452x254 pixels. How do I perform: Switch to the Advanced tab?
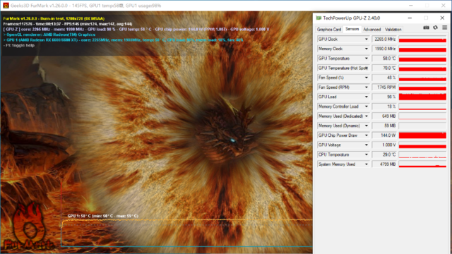pos(372,30)
